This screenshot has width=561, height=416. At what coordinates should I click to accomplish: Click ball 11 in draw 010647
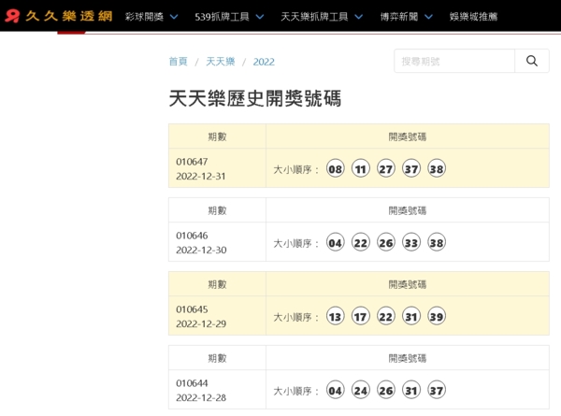pos(361,169)
